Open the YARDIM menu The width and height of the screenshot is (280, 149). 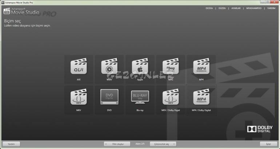(x=271, y=8)
